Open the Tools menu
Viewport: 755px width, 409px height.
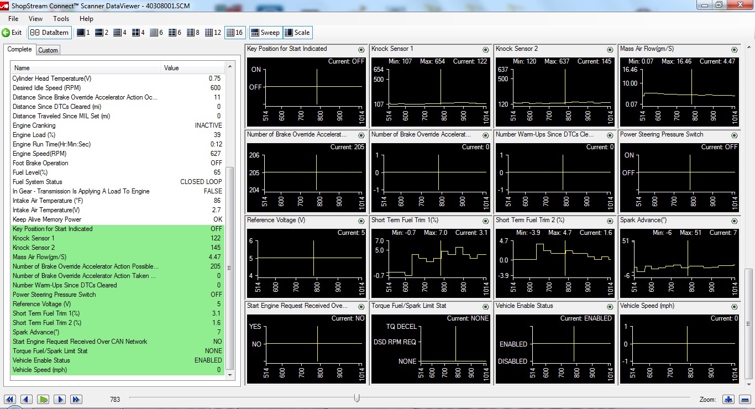(61, 19)
